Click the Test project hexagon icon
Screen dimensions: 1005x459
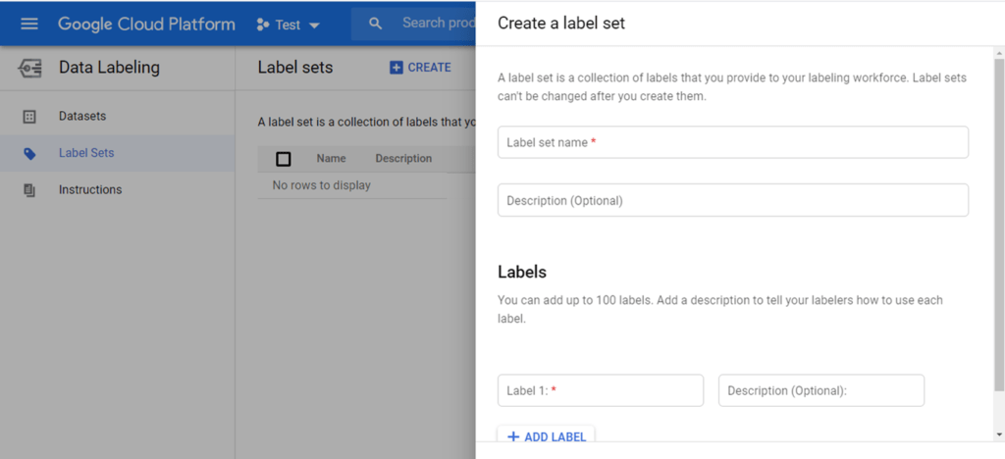(262, 25)
